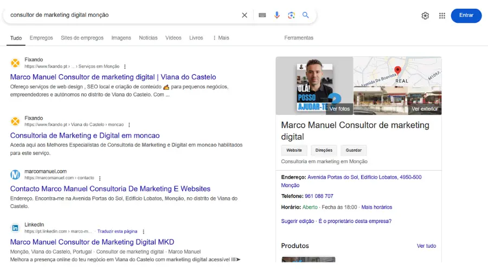Open the Google apps grid icon

point(442,16)
